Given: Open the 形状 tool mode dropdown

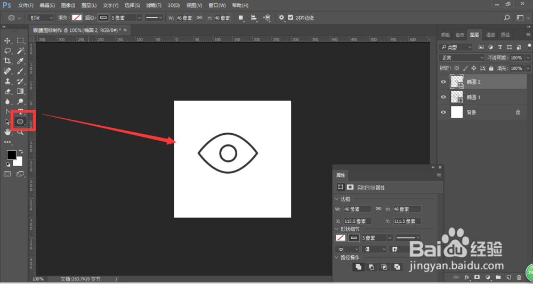Looking at the screenshot, I should pos(41,18).
